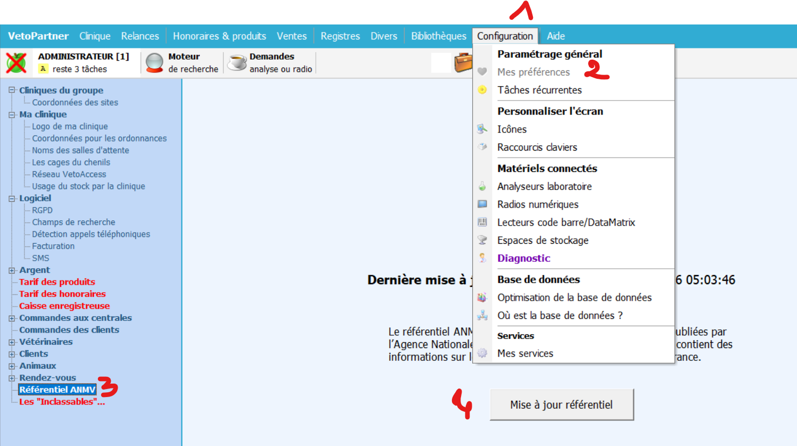The image size is (797, 446).
Task: Expand the Vétérinaires tree node
Action: click(12, 342)
